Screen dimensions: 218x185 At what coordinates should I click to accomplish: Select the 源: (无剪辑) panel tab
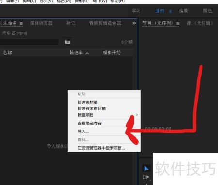click(x=200, y=23)
